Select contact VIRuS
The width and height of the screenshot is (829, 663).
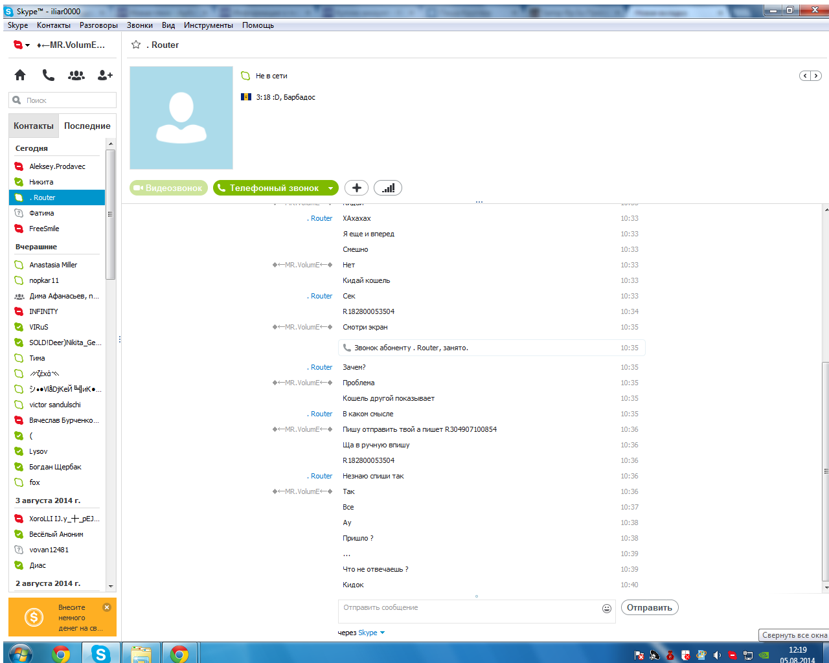point(57,327)
